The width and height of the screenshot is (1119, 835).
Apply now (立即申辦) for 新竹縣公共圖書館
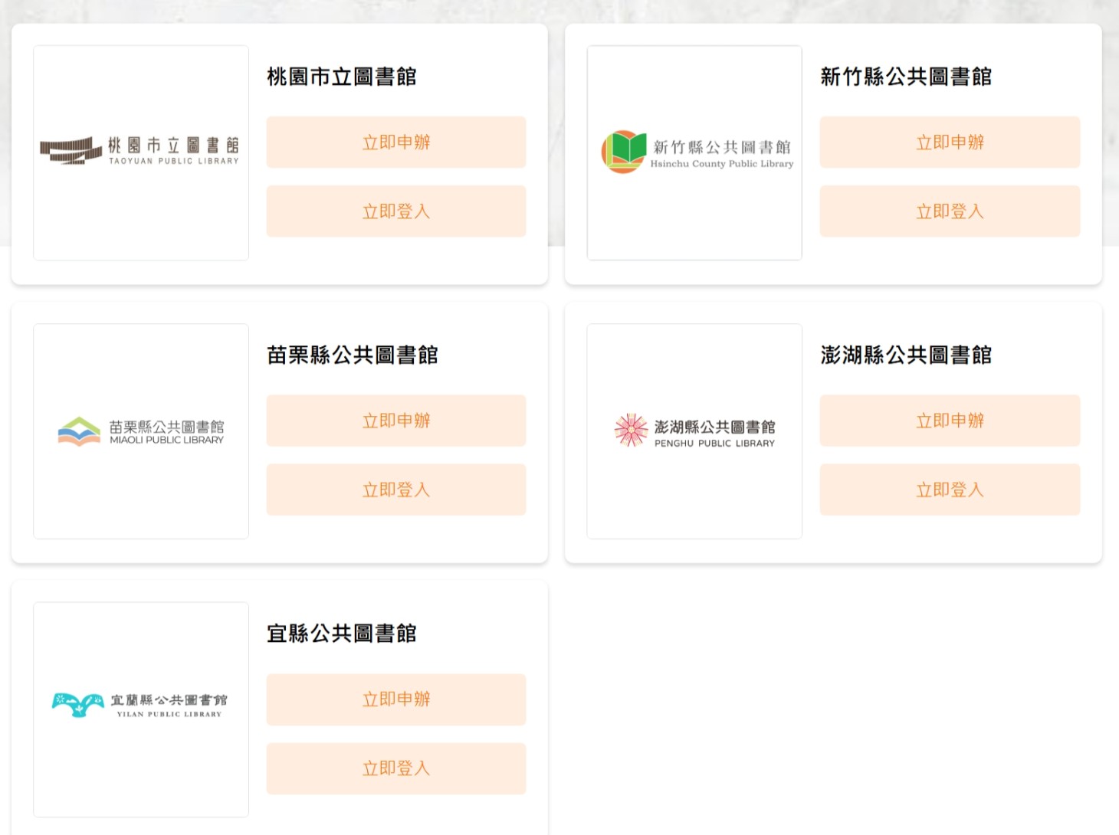[950, 142]
